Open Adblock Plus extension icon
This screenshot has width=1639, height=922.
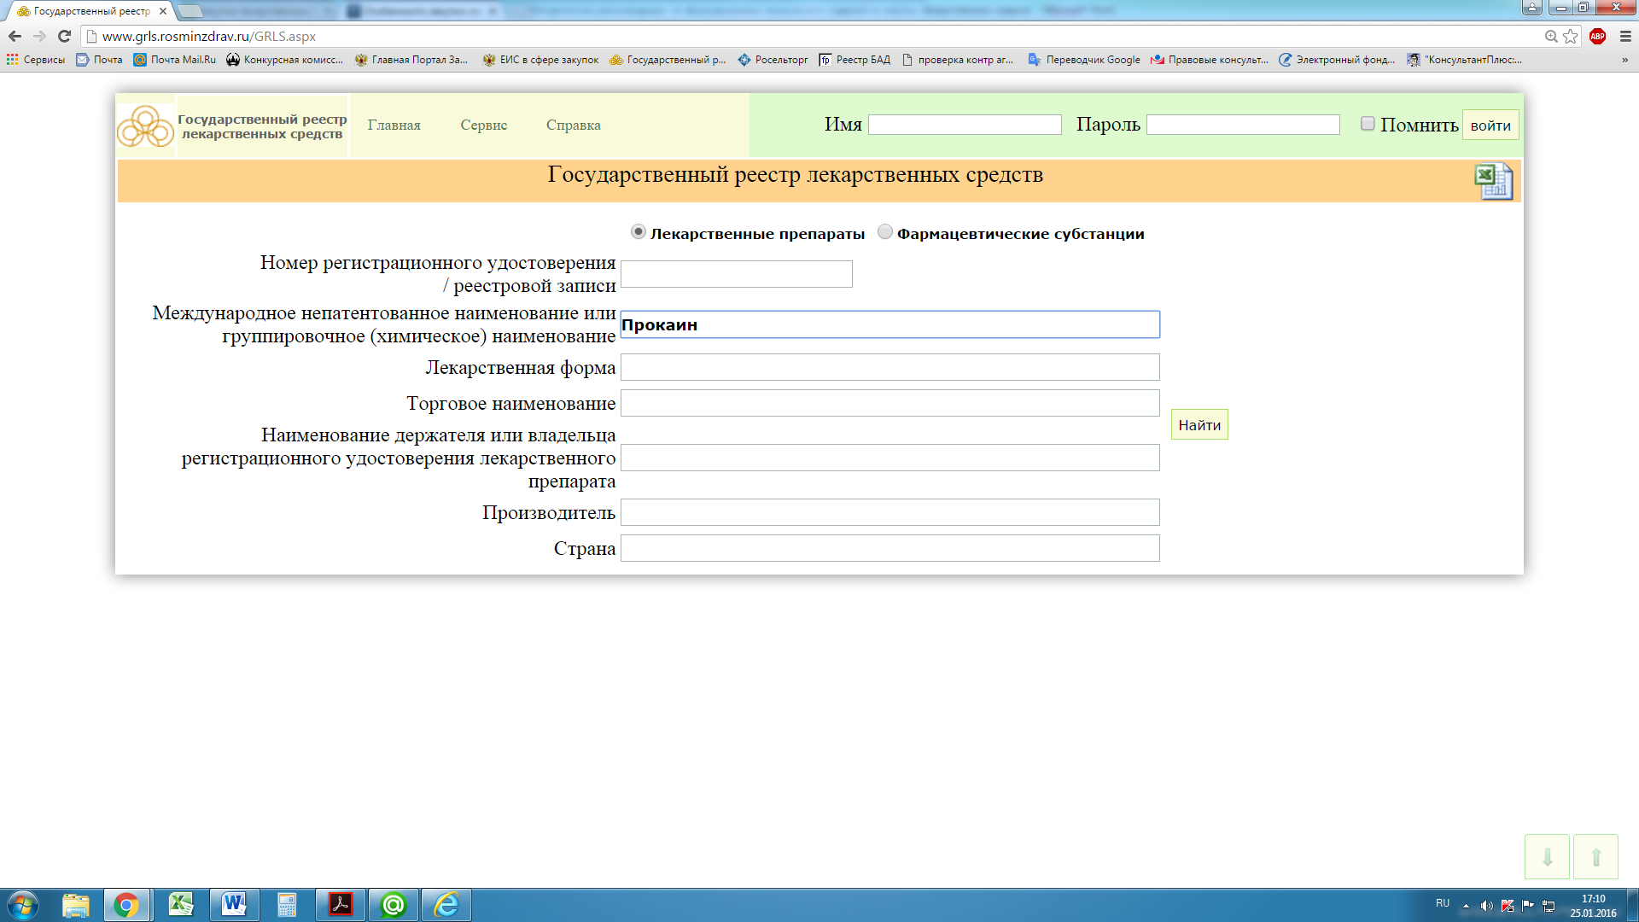(1597, 36)
